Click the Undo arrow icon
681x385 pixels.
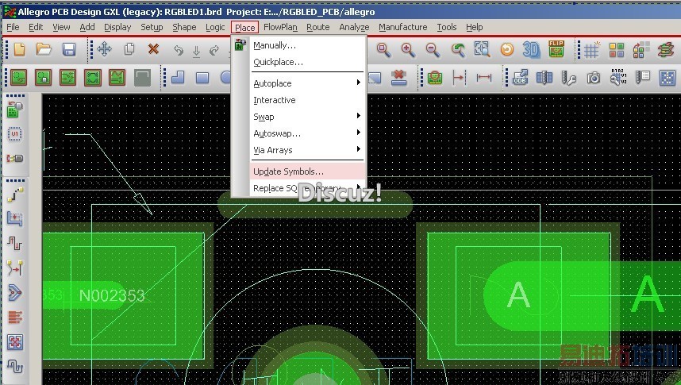tap(178, 50)
